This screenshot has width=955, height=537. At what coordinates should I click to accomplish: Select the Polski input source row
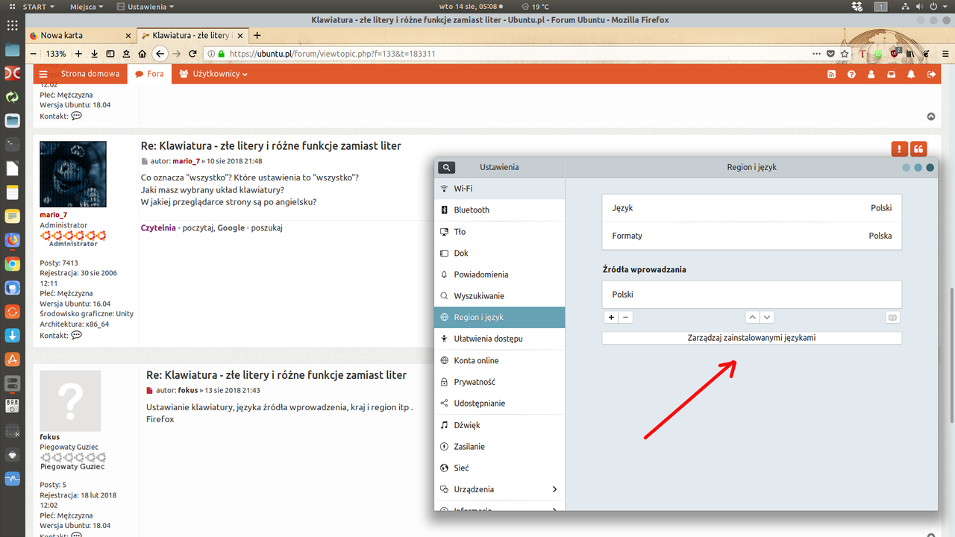[x=752, y=295]
